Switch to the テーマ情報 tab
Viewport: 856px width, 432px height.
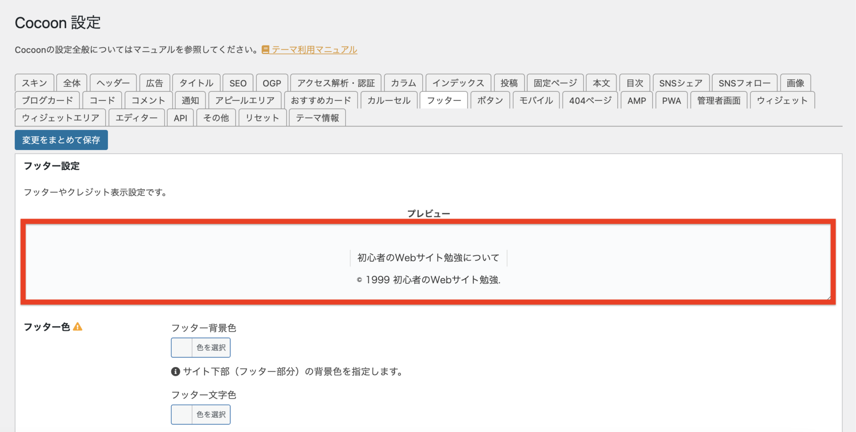(317, 118)
